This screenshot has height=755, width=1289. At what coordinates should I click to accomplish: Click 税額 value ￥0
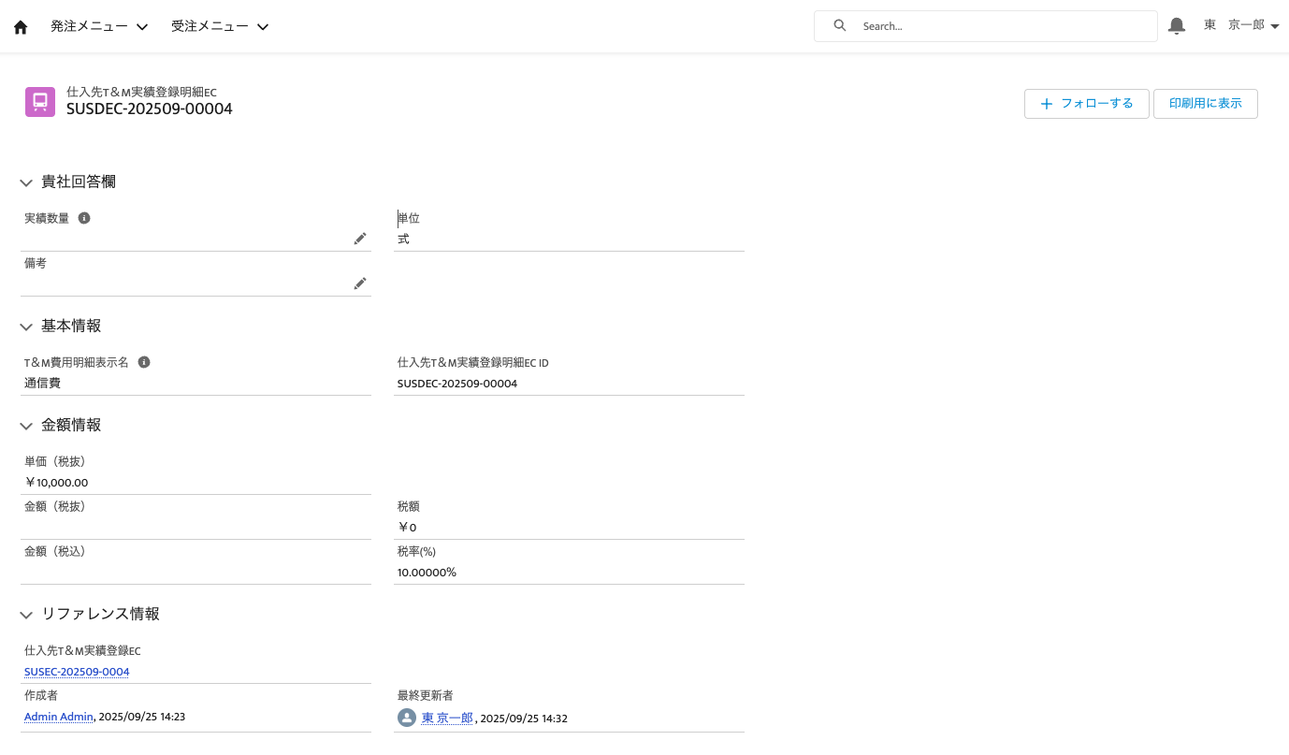(407, 528)
